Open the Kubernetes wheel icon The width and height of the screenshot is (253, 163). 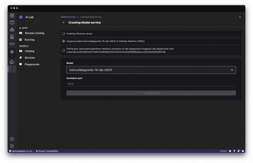click(x=12, y=52)
